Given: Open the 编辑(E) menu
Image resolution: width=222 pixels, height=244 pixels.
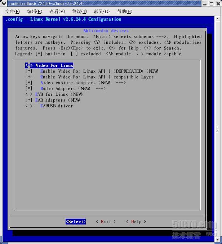Looking at the screenshot, I should click(x=35, y=12).
